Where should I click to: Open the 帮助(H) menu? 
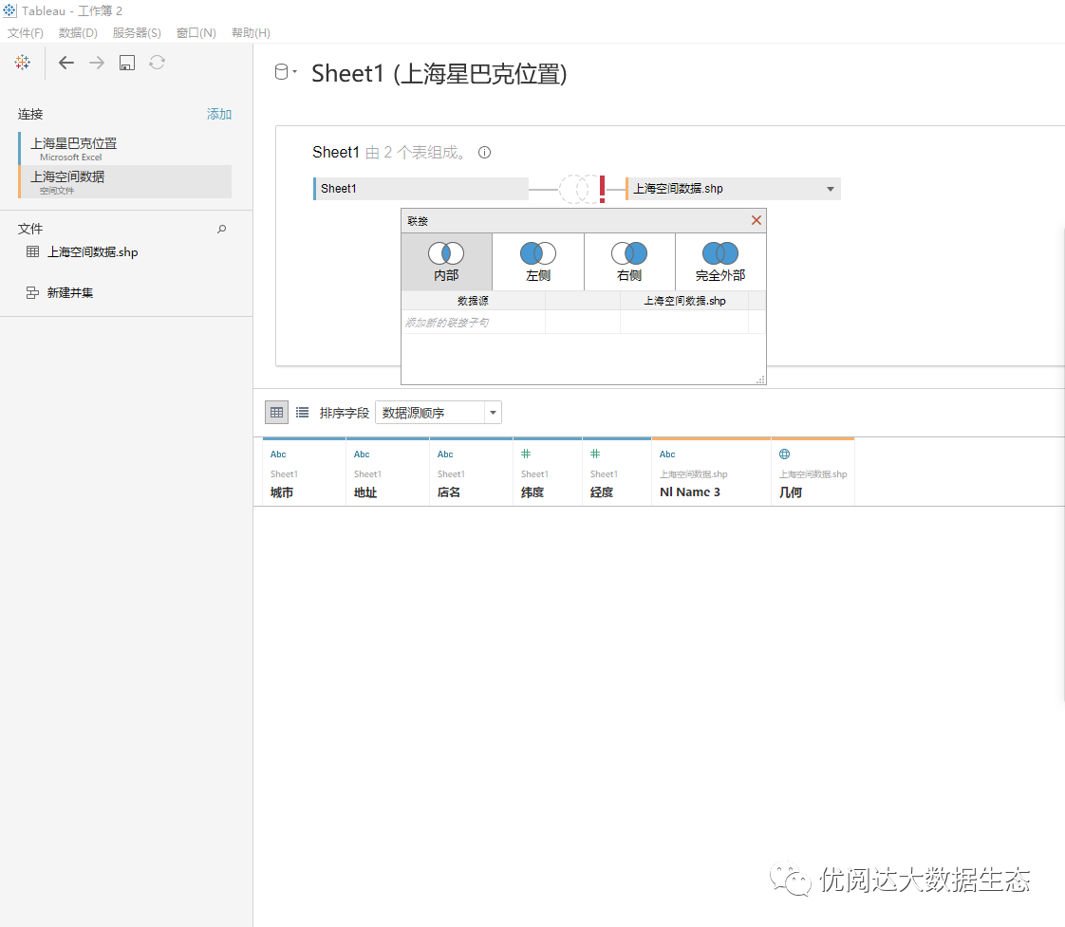coord(251,32)
